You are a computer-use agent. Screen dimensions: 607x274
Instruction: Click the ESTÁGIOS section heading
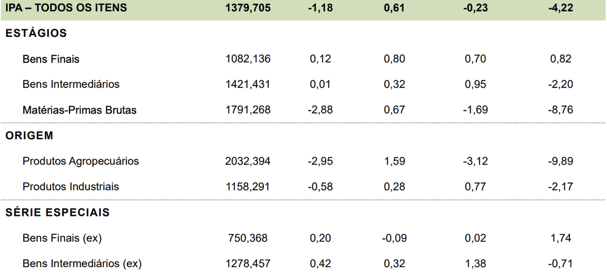tap(36, 34)
